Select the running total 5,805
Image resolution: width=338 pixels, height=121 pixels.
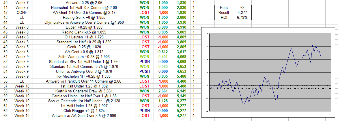coord(182,32)
